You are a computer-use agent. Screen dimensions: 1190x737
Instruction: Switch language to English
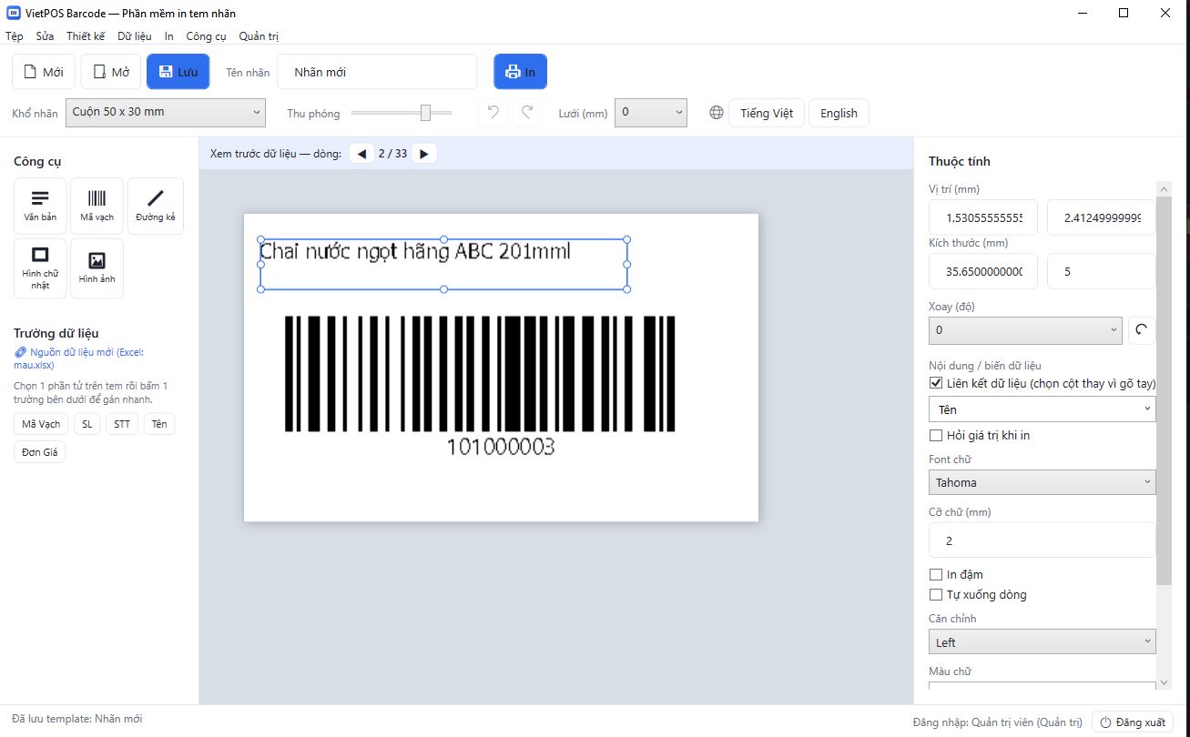click(x=839, y=113)
